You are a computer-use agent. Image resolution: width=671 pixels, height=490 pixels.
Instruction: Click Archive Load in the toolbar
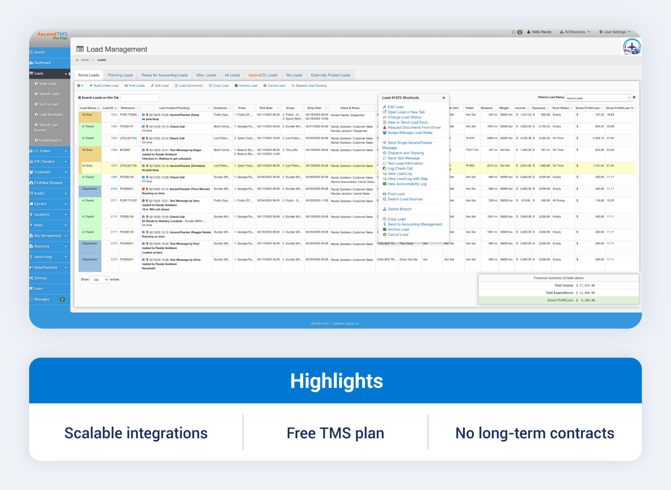pos(246,86)
